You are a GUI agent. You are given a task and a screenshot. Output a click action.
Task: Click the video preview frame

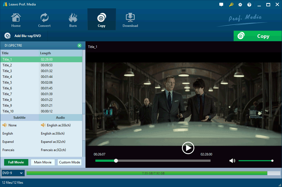tap(184, 104)
